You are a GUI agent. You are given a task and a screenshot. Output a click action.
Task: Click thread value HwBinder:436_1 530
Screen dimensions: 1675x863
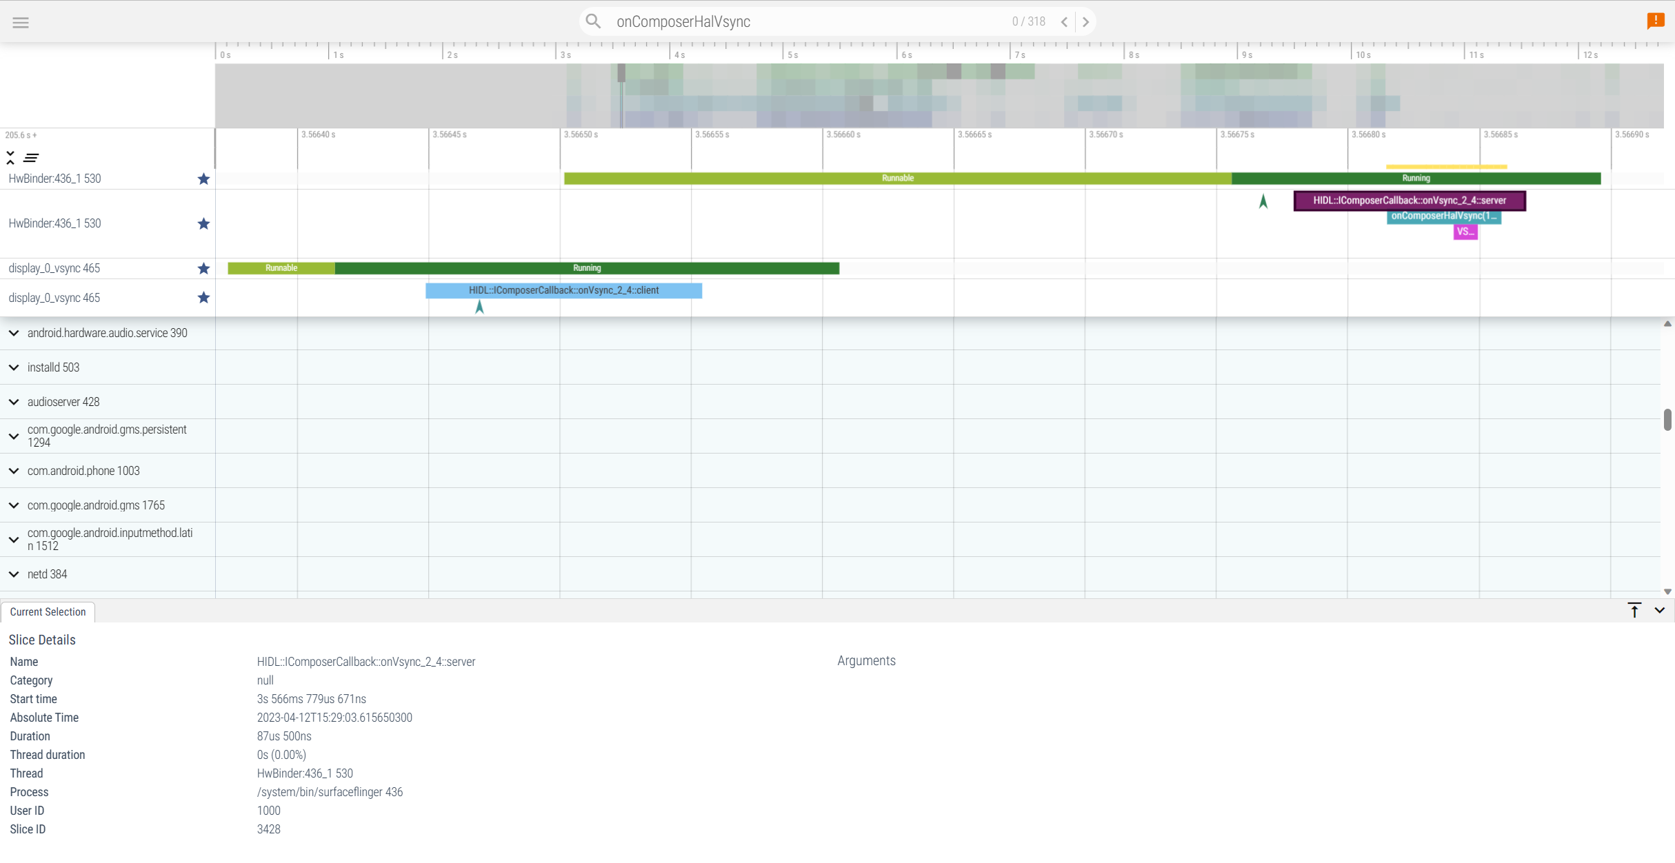[x=305, y=773]
